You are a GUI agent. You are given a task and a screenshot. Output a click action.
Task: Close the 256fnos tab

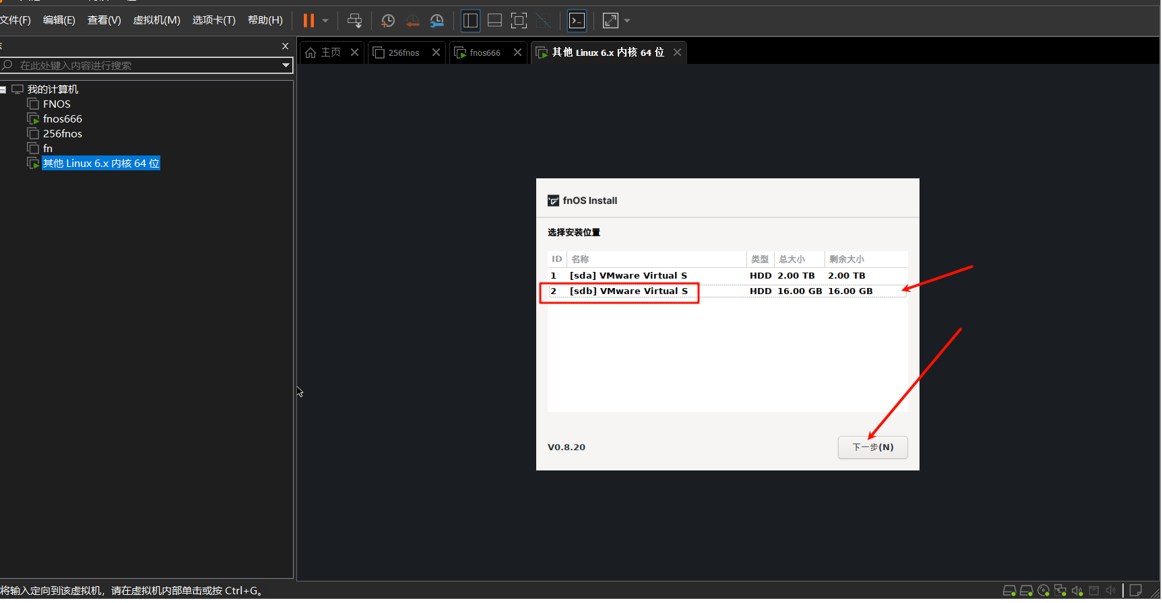436,52
